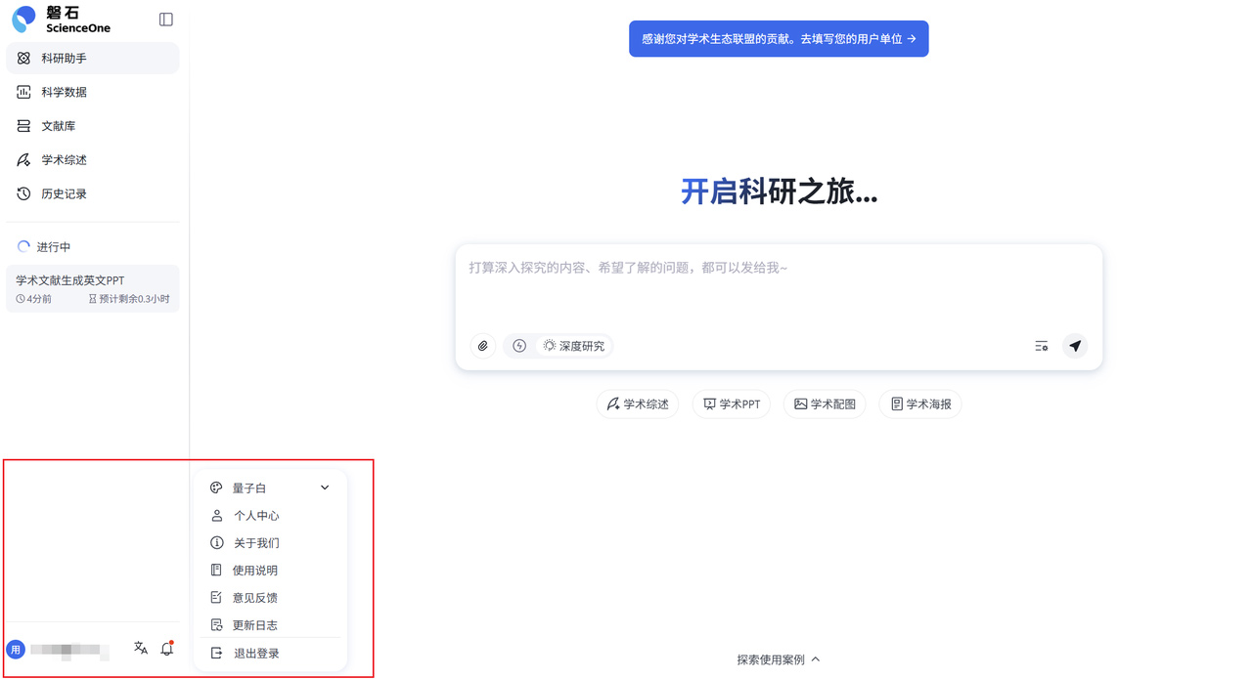Open 文献库 from the sidebar
The image size is (1252, 679).
coord(59,125)
